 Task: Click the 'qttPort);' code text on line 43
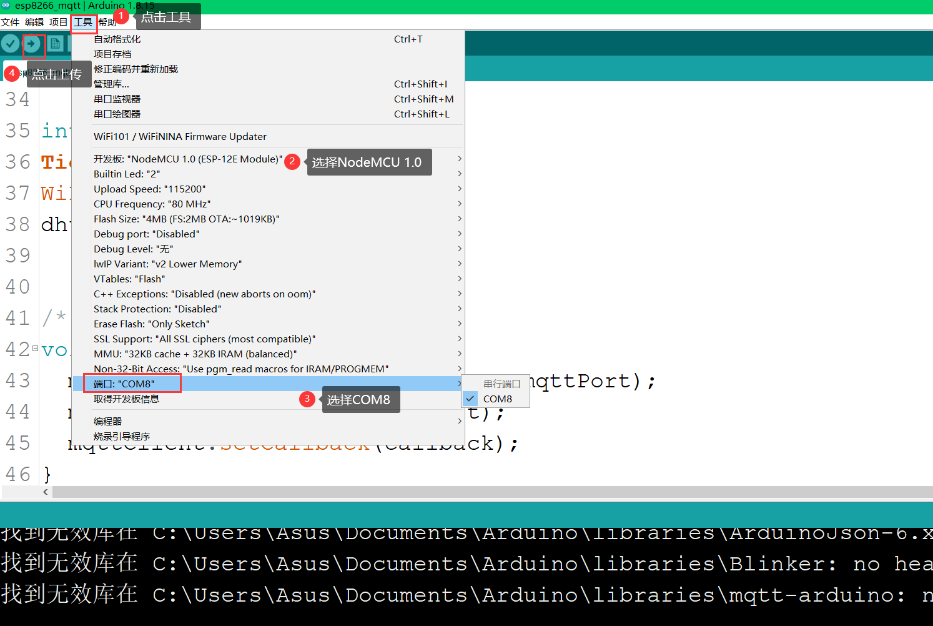593,381
